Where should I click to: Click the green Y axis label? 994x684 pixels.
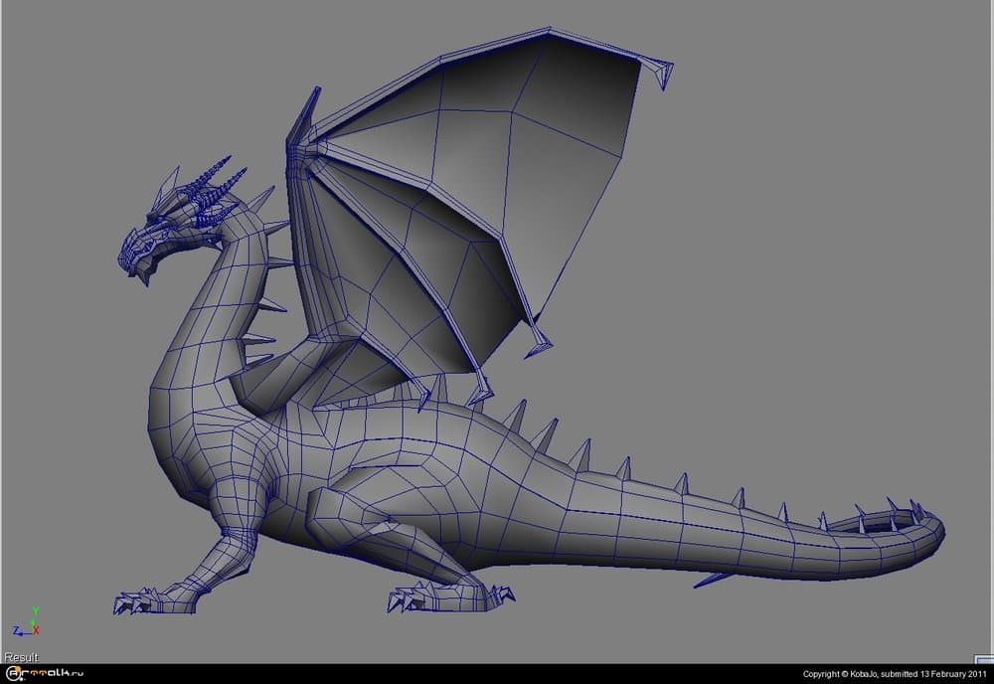(34, 610)
